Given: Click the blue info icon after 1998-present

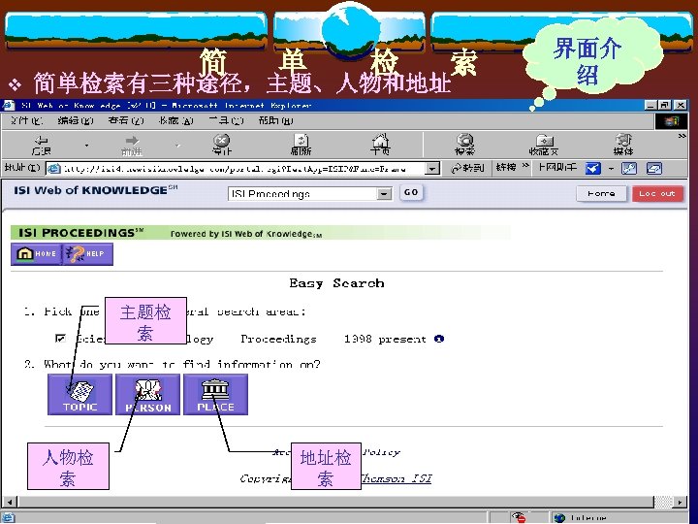Looking at the screenshot, I should 439,339.
